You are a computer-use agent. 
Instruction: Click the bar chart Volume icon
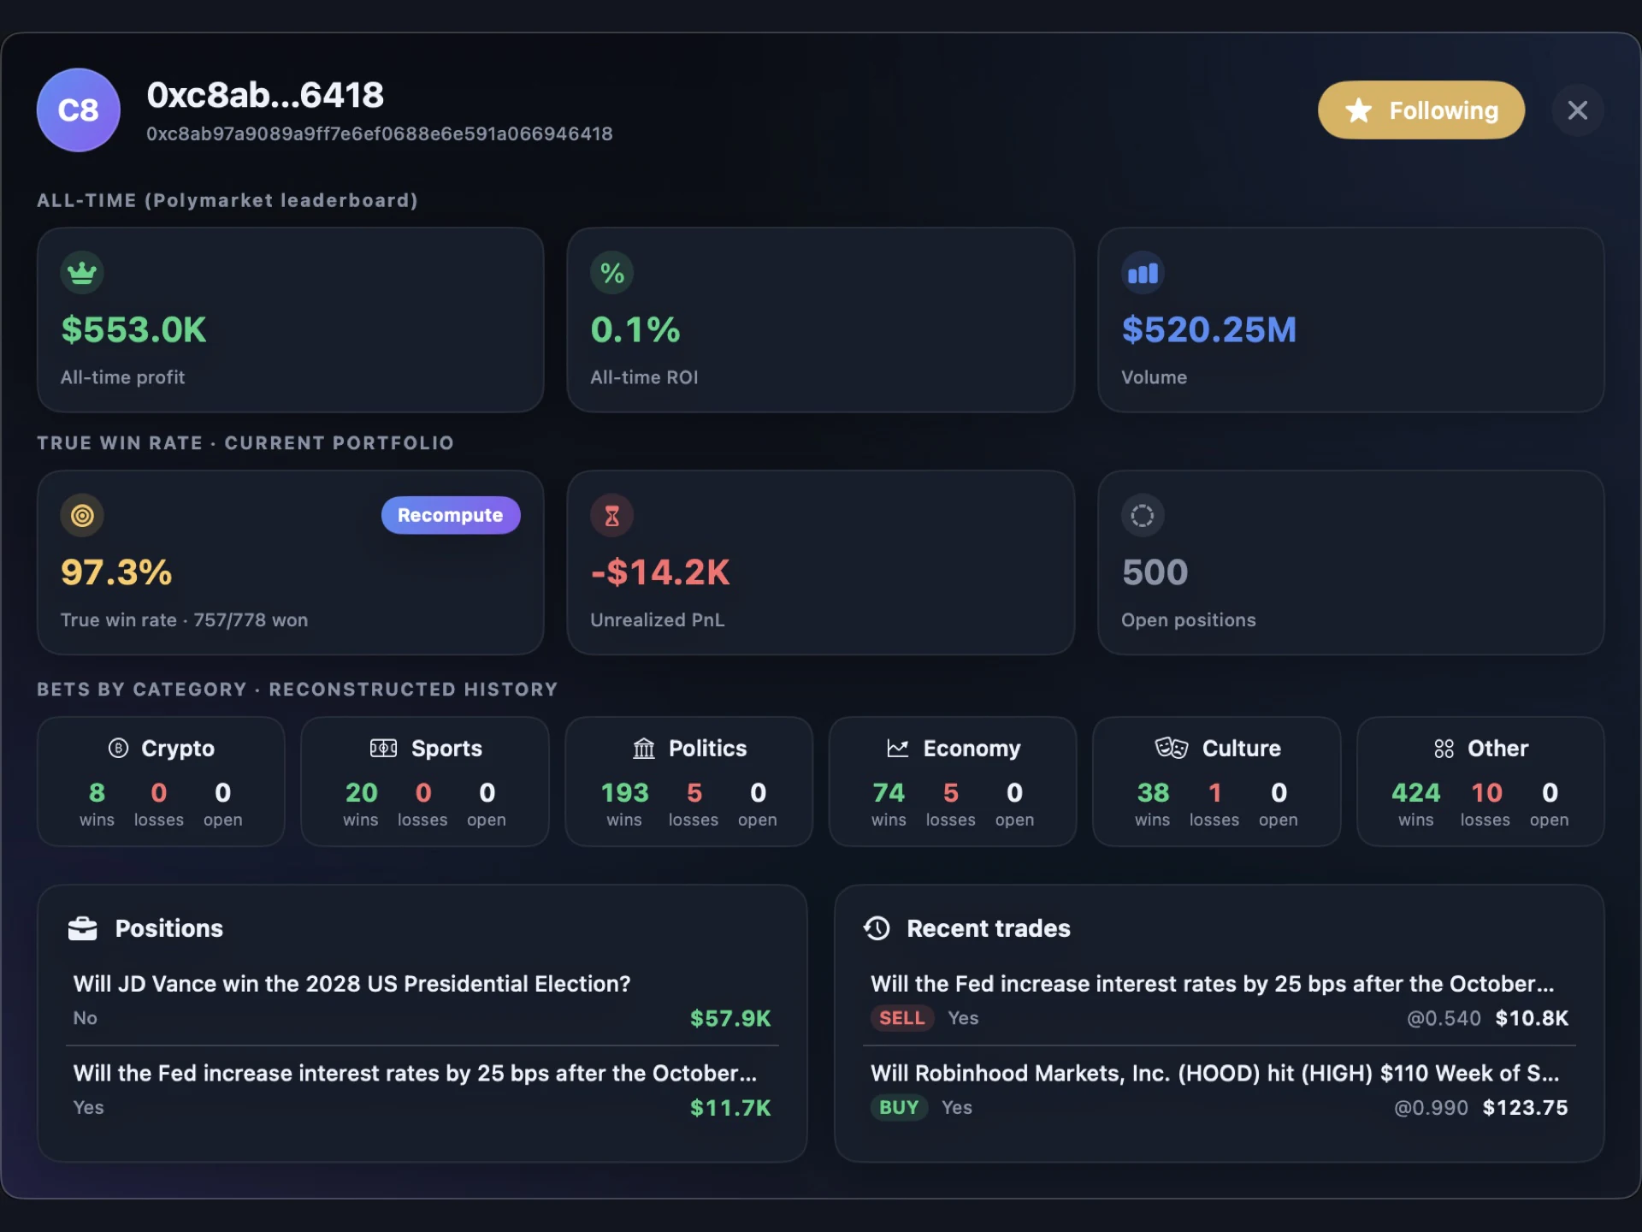(x=1143, y=273)
